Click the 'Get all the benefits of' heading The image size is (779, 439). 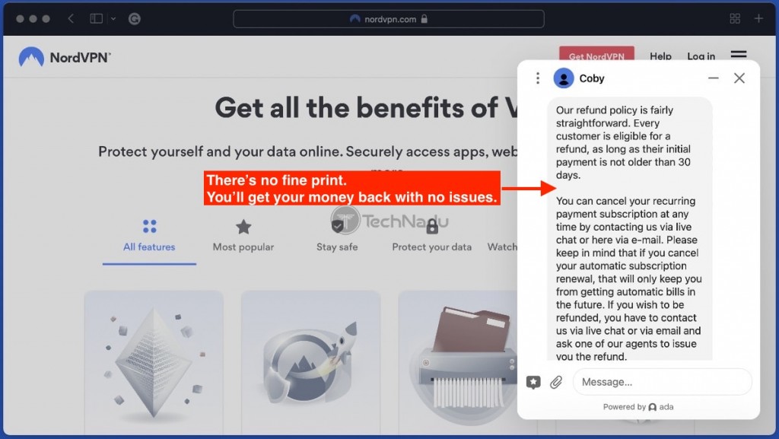point(366,108)
